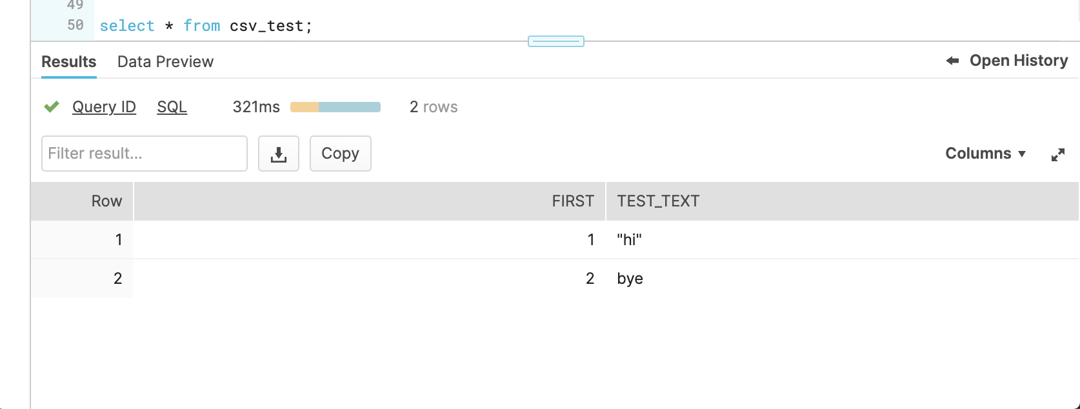This screenshot has width=1080, height=409.
Task: Click the green query success checkmark
Action: pyautogui.click(x=52, y=106)
